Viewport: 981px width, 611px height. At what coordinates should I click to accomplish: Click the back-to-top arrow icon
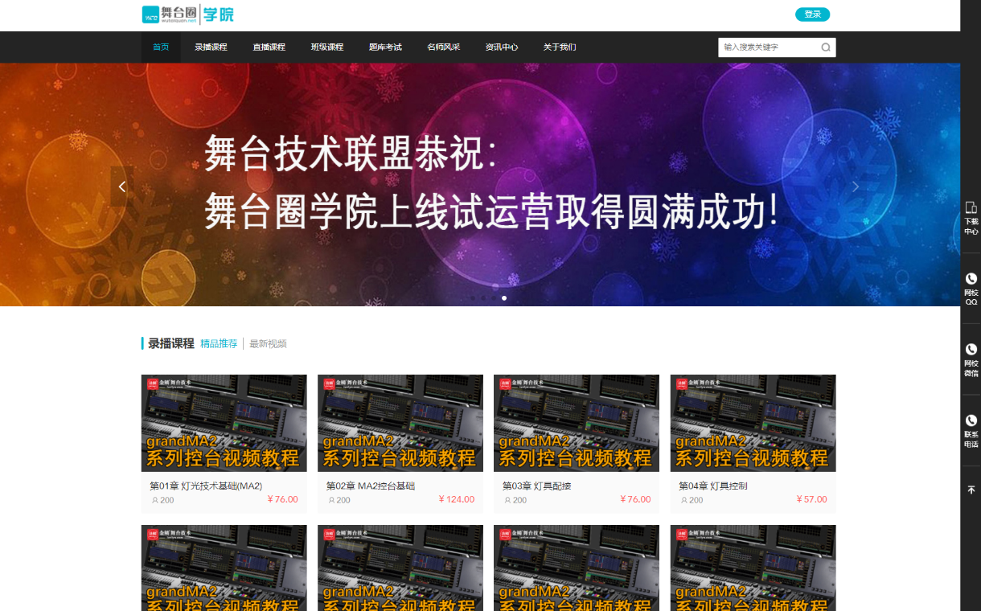(971, 490)
